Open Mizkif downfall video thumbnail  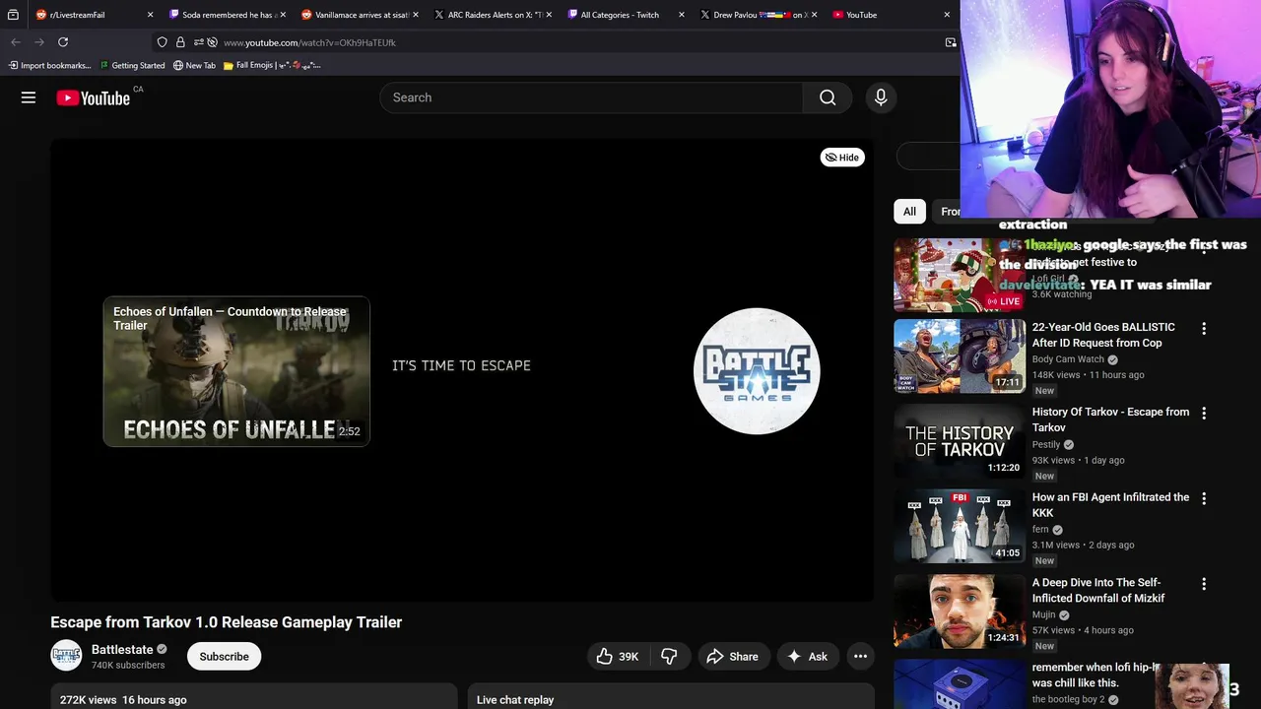[960, 612]
